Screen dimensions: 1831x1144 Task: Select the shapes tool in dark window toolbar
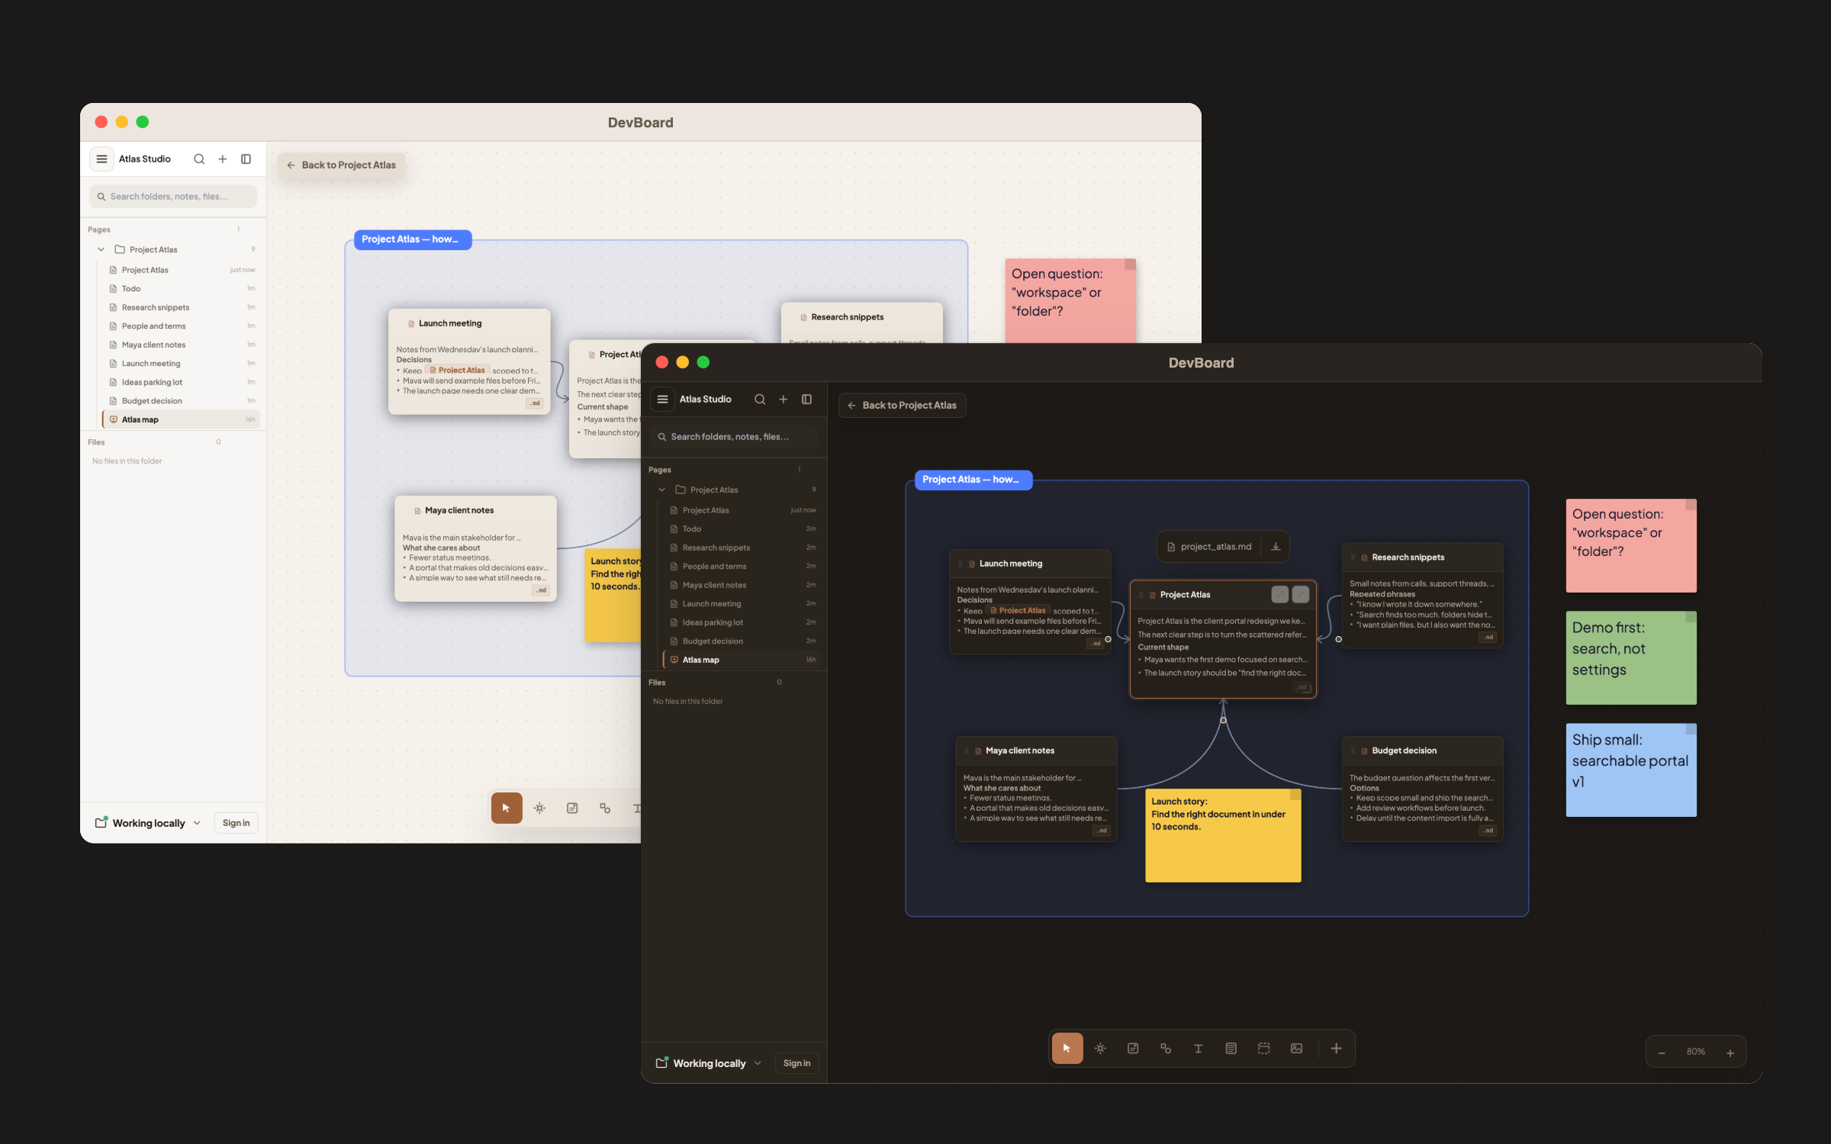tap(1166, 1049)
